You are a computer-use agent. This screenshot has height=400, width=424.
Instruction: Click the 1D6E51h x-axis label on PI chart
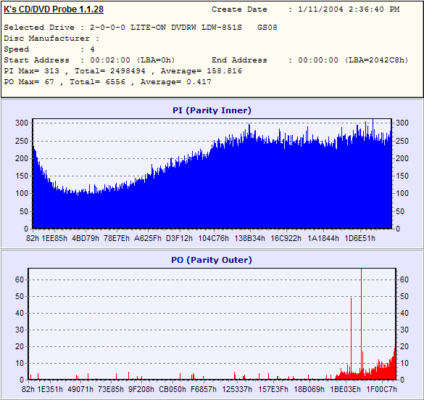click(x=360, y=238)
